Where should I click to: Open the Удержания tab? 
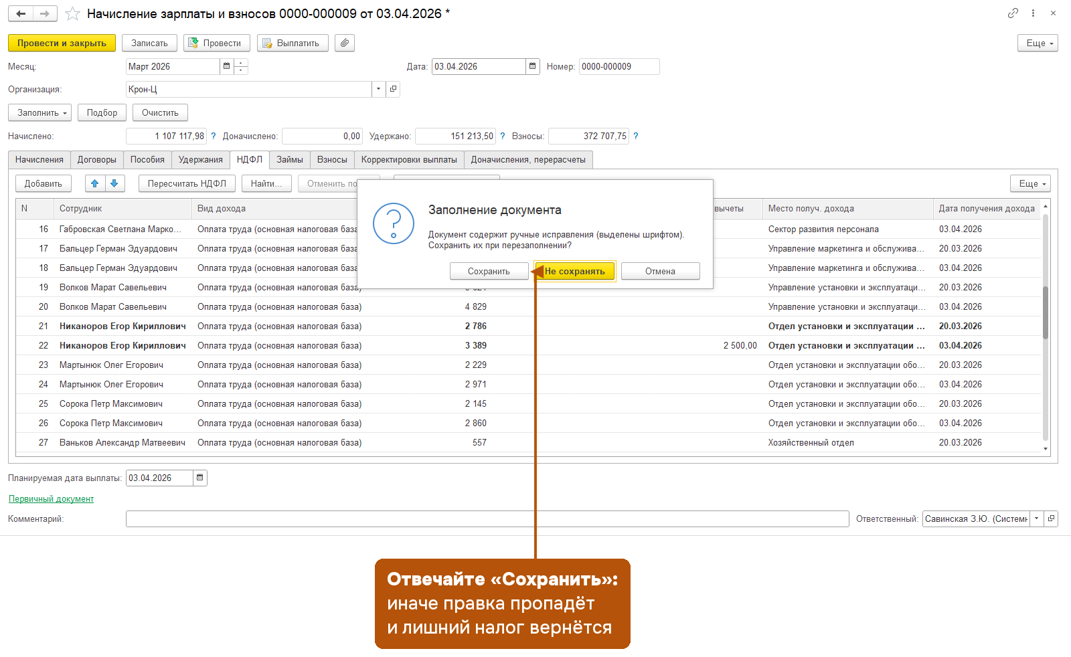click(x=201, y=160)
